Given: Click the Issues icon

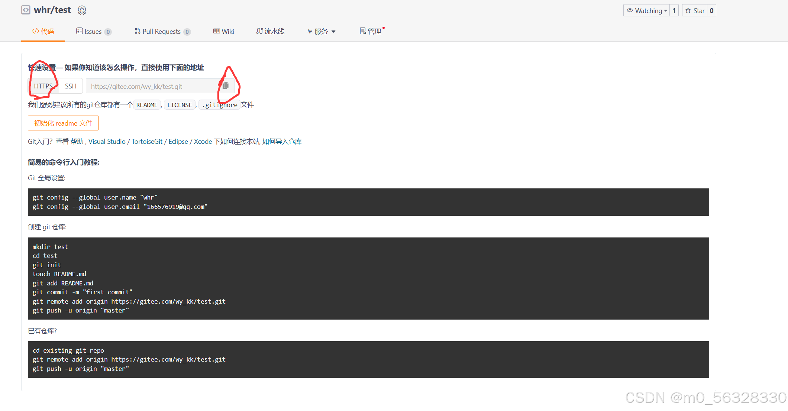Looking at the screenshot, I should 80,31.
